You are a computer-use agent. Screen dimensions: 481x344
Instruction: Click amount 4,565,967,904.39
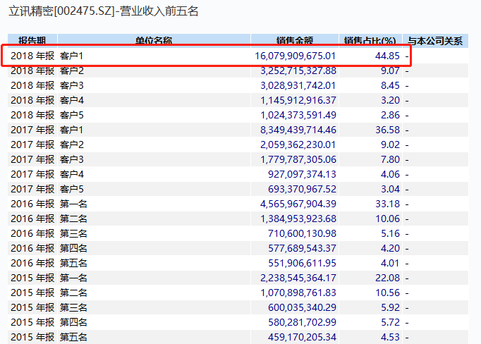[x=298, y=204]
